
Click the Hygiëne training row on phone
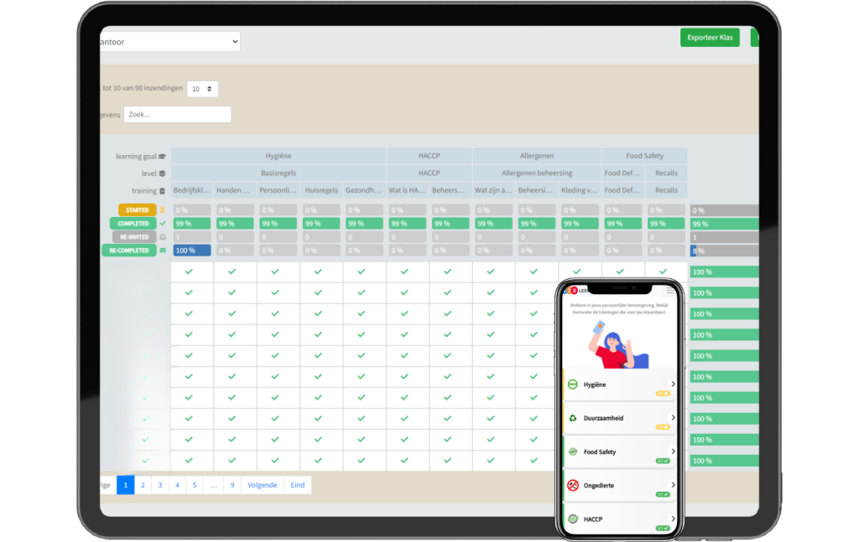(x=620, y=386)
